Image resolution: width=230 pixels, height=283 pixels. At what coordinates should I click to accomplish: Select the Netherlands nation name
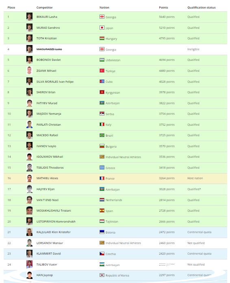pos(114,200)
